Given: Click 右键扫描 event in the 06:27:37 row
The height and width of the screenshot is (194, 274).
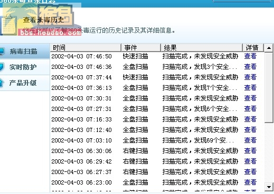Looking at the screenshot, I should [x=135, y=172].
